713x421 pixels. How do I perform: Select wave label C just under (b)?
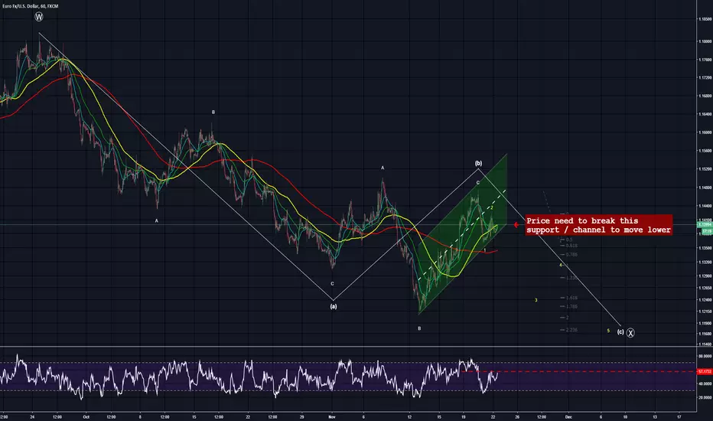tap(478, 182)
